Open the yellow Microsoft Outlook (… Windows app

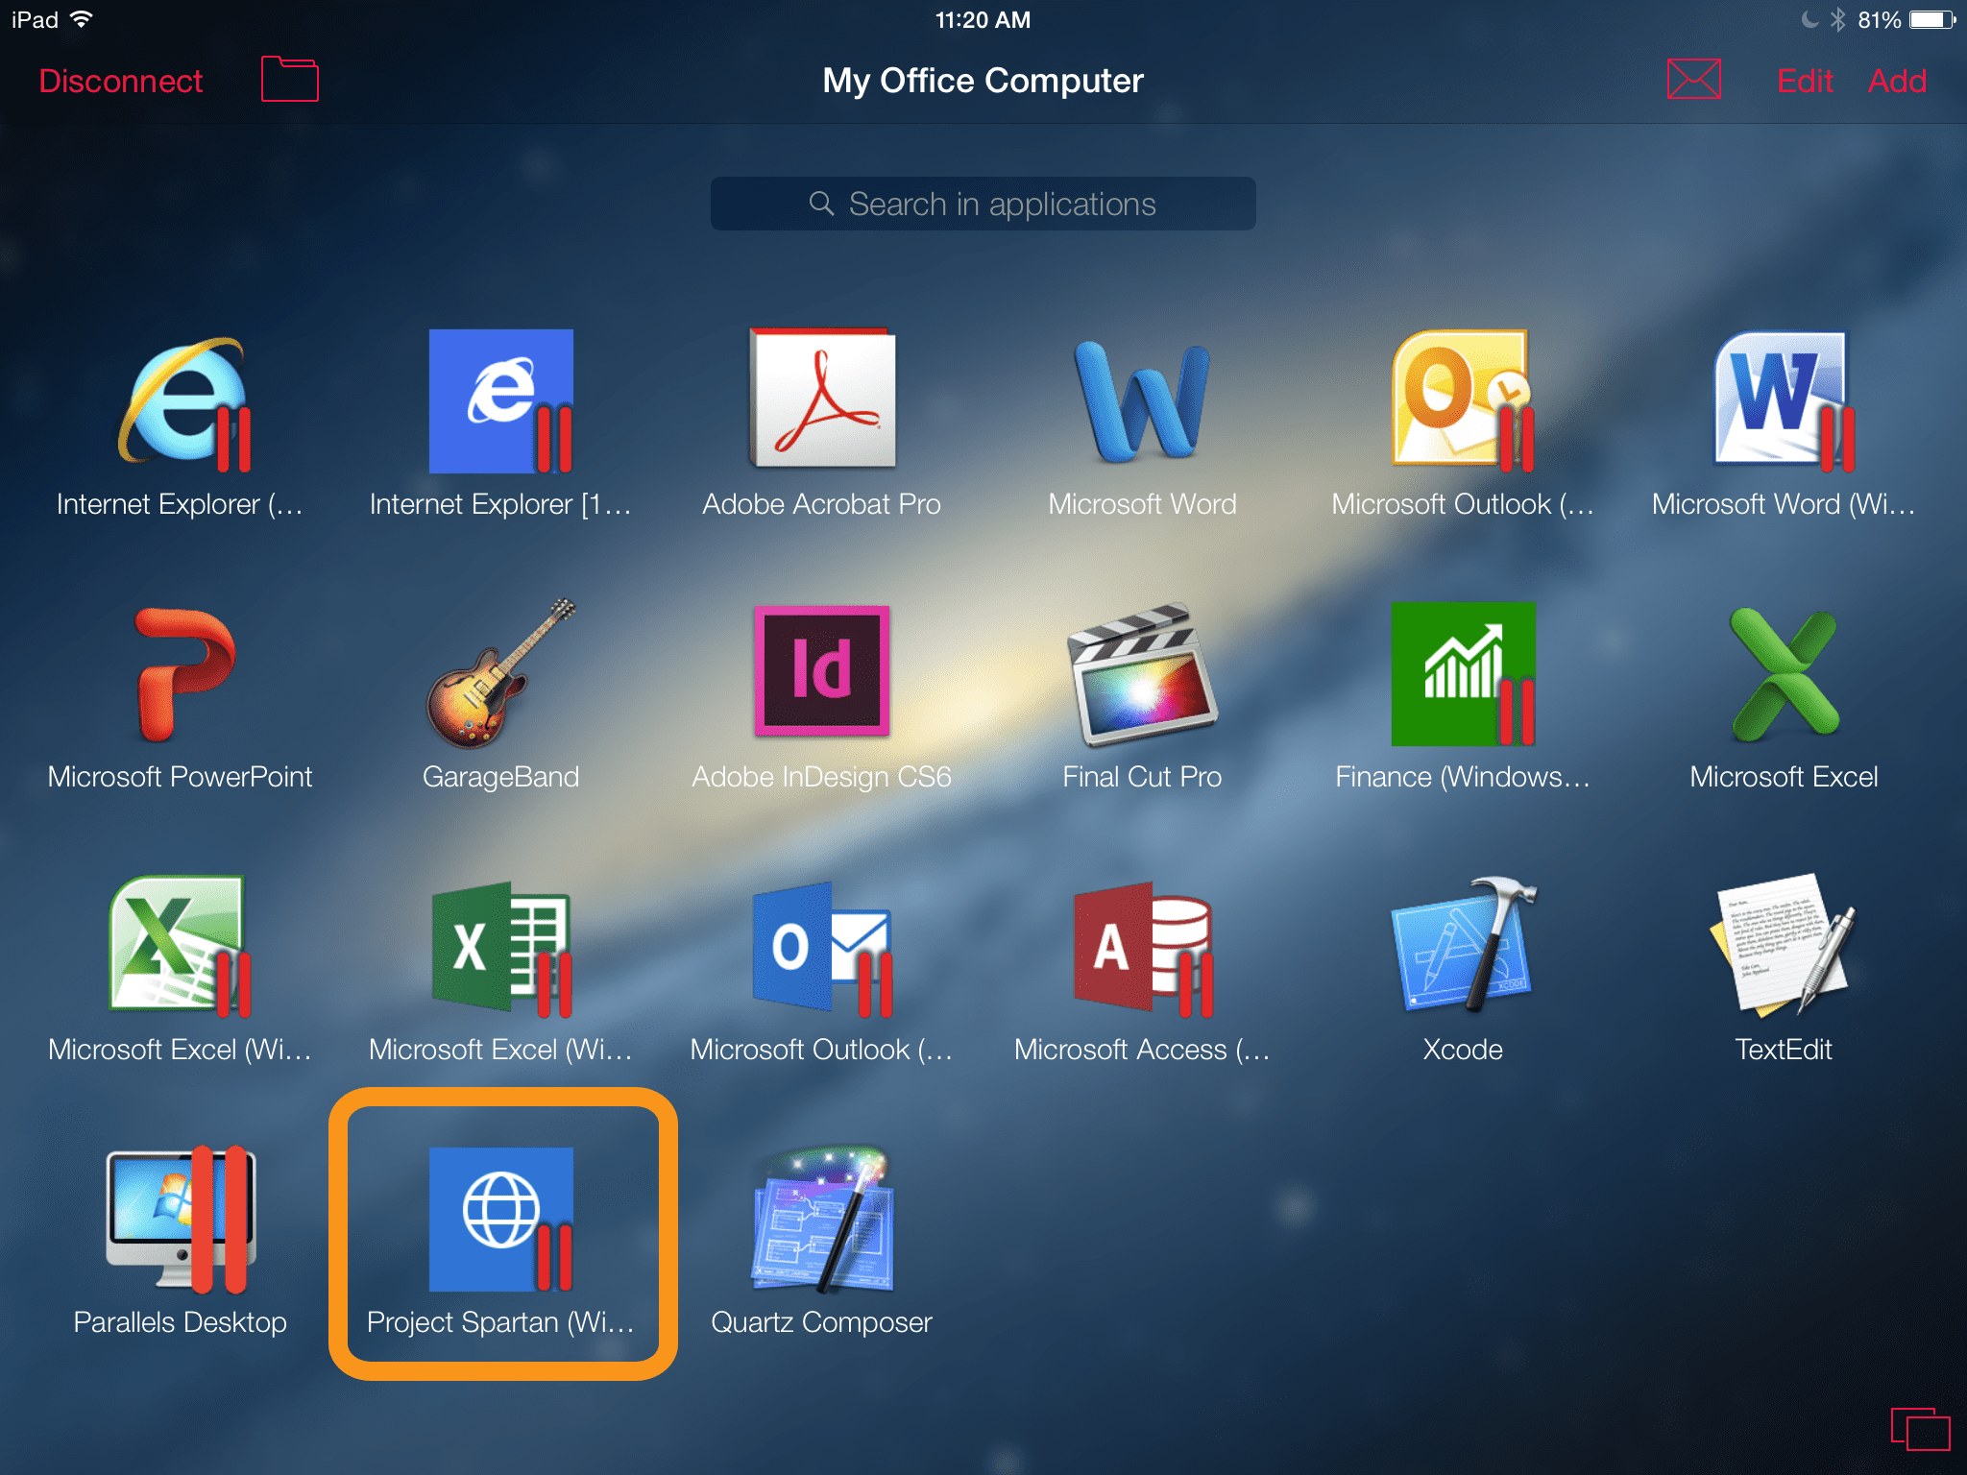pos(1463,400)
